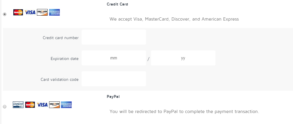Click American Express logo in Credit Card row
Viewport: 293px width, 124px height.
(54, 12)
